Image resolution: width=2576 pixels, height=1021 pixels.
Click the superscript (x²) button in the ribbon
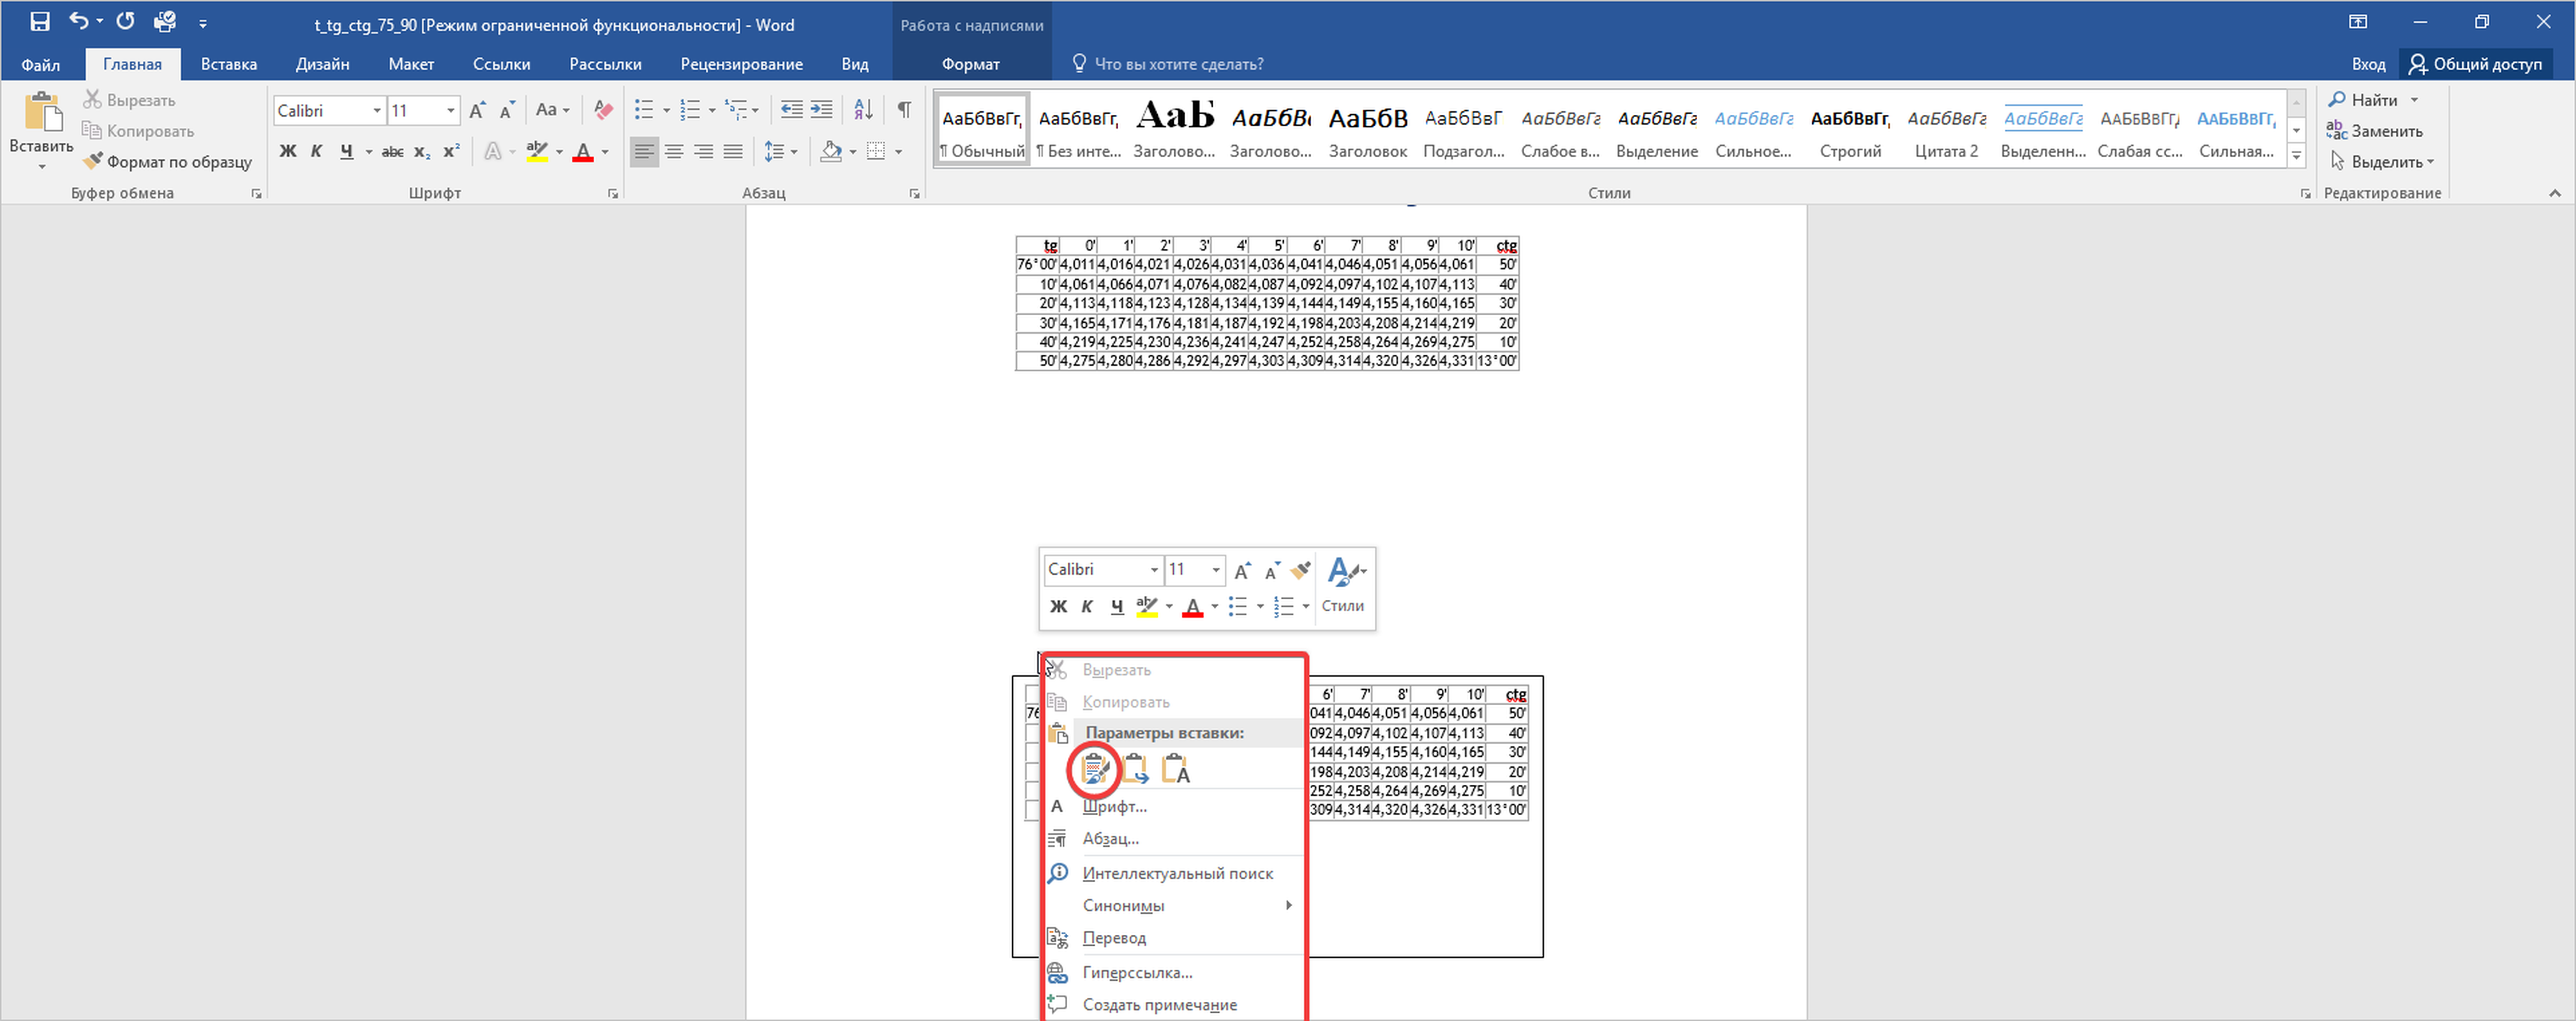click(x=452, y=152)
